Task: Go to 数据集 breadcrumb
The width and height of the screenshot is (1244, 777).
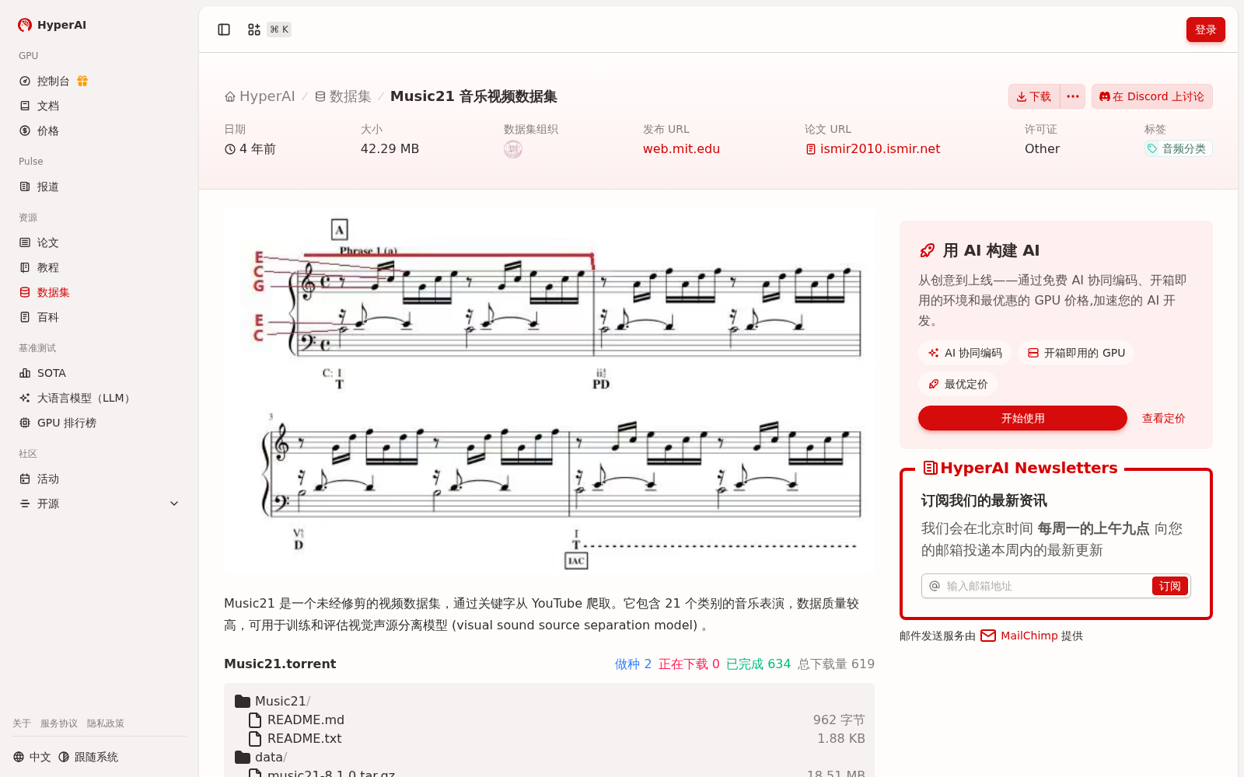Action: [343, 96]
